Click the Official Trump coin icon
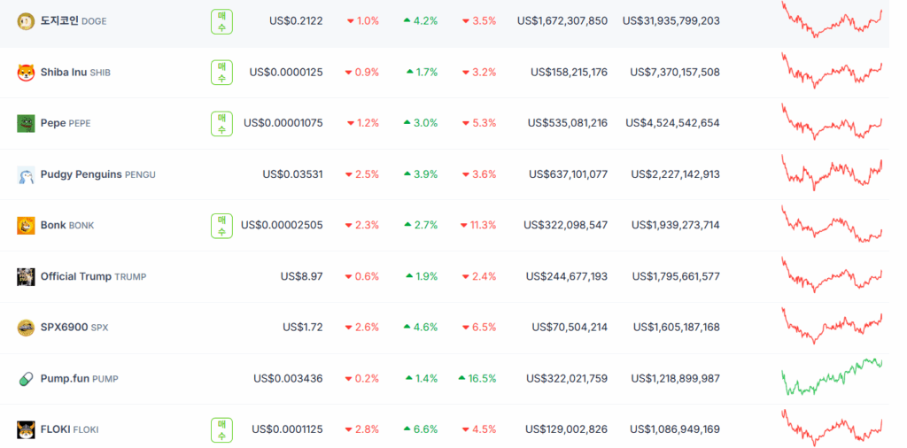The image size is (907, 448). 26,277
